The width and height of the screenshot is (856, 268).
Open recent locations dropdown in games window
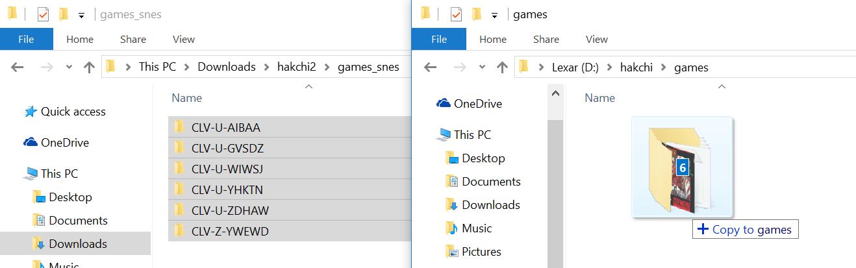482,67
